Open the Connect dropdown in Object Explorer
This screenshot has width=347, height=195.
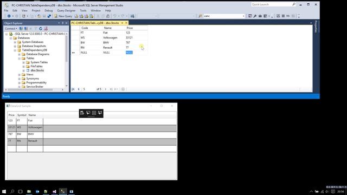tap(11, 29)
